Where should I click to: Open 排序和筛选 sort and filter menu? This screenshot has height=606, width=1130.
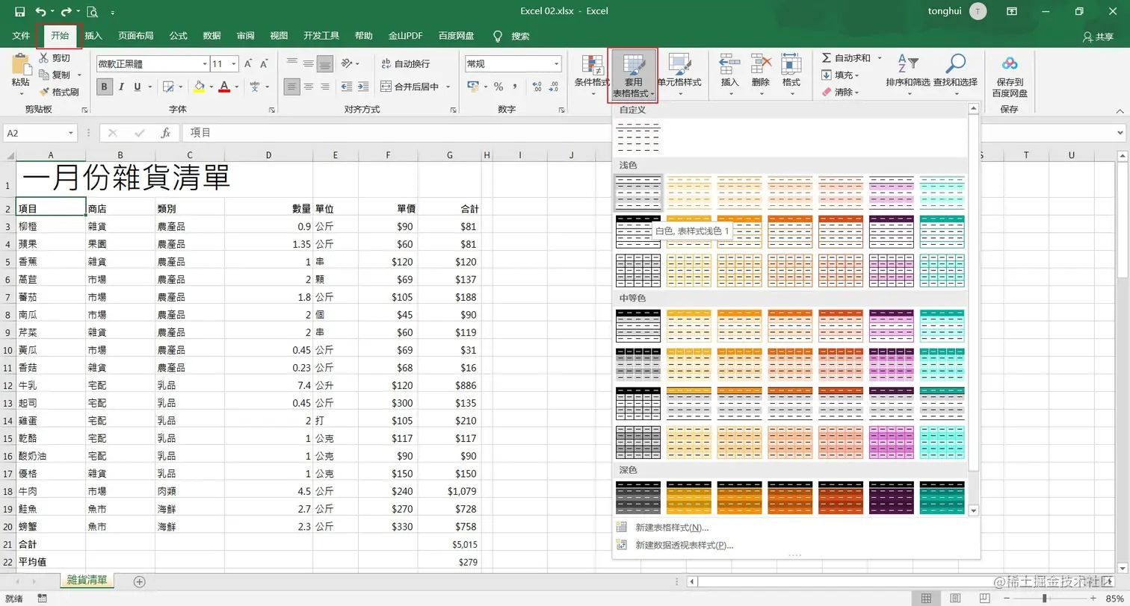[908, 75]
